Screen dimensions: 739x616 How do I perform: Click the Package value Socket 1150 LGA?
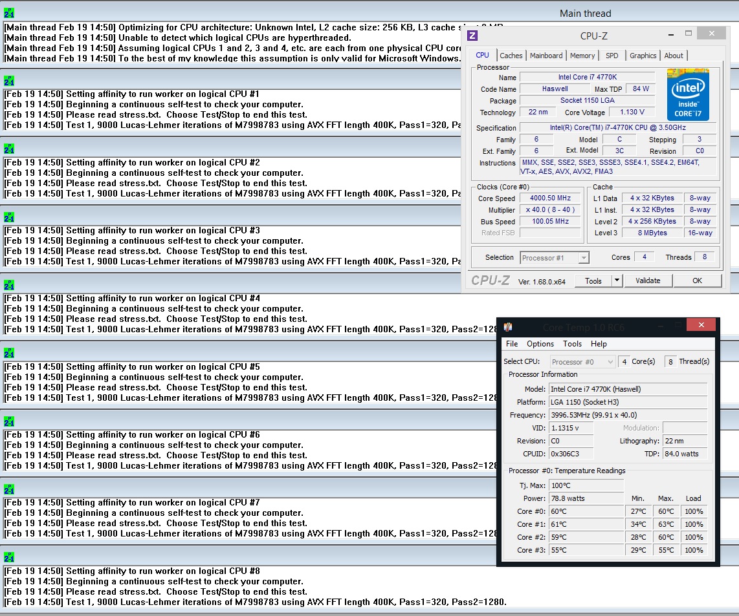(x=587, y=100)
